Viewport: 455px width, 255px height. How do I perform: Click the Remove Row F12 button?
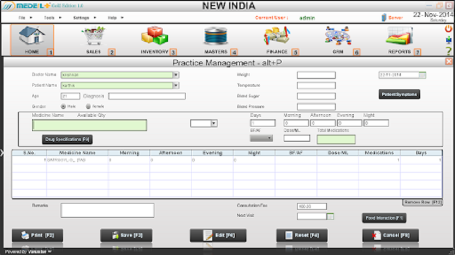coord(423,202)
